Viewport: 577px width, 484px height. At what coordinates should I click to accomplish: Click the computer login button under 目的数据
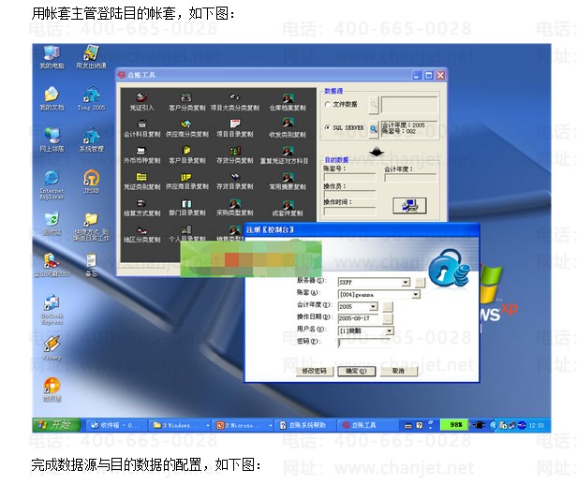[409, 205]
